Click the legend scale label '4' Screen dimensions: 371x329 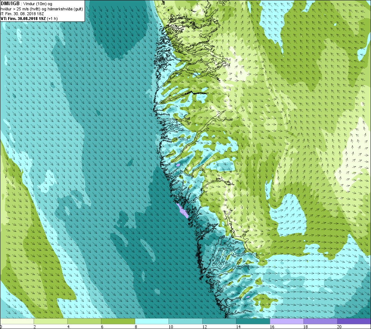[x=68, y=327]
